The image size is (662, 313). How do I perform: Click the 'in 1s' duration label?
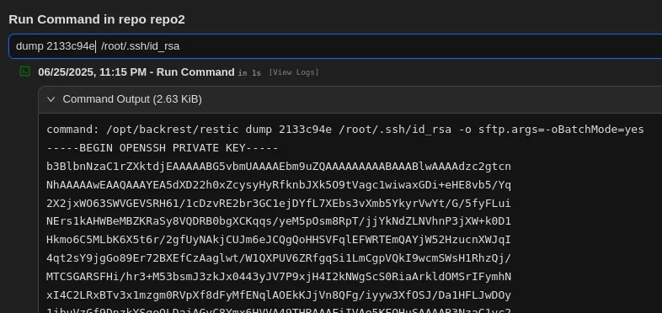(x=249, y=73)
